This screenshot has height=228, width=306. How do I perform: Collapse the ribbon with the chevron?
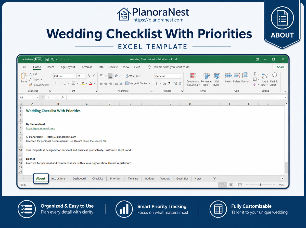click(x=285, y=91)
